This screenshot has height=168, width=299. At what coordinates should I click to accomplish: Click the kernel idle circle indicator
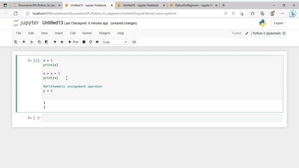coord(284,33)
